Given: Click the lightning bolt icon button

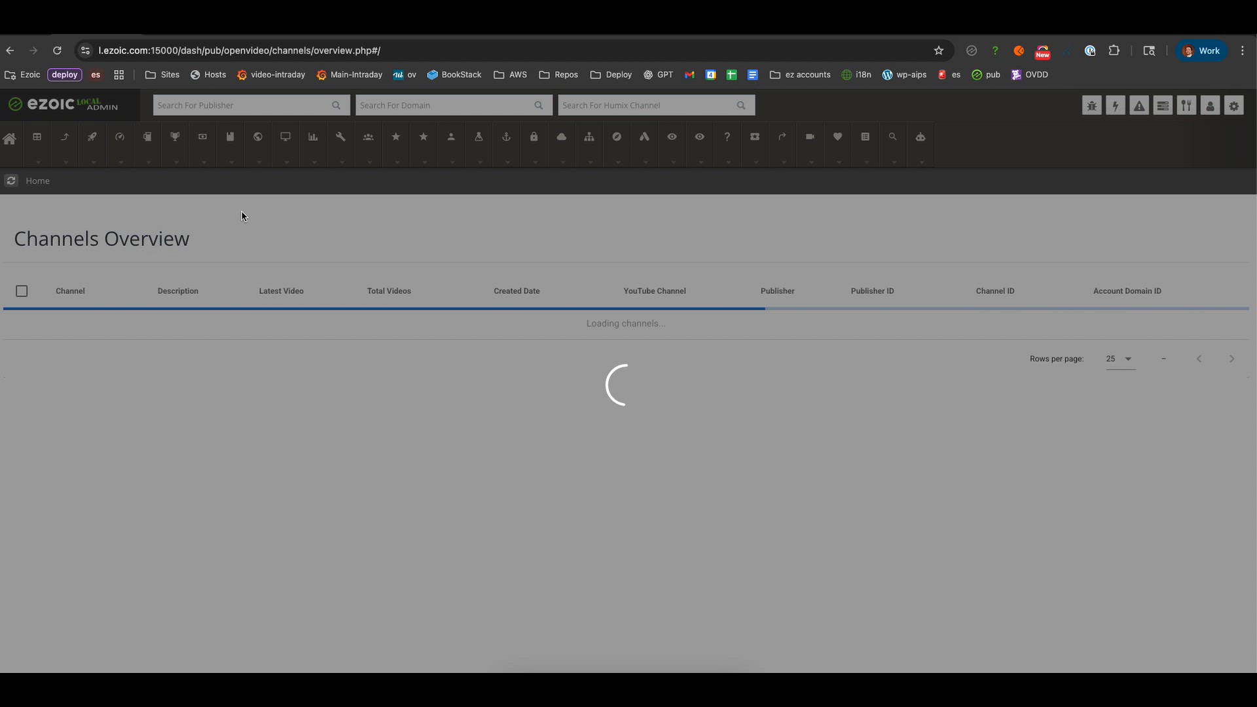Looking at the screenshot, I should 1115,105.
